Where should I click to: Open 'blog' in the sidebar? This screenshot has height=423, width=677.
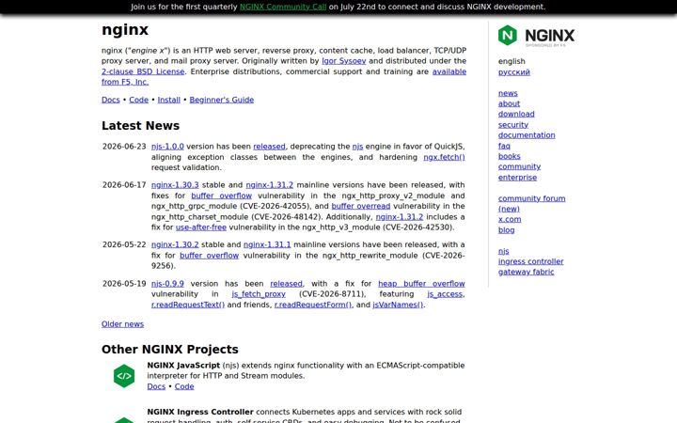point(507,230)
